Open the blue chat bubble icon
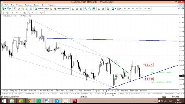The image size is (185, 104). [183, 8]
